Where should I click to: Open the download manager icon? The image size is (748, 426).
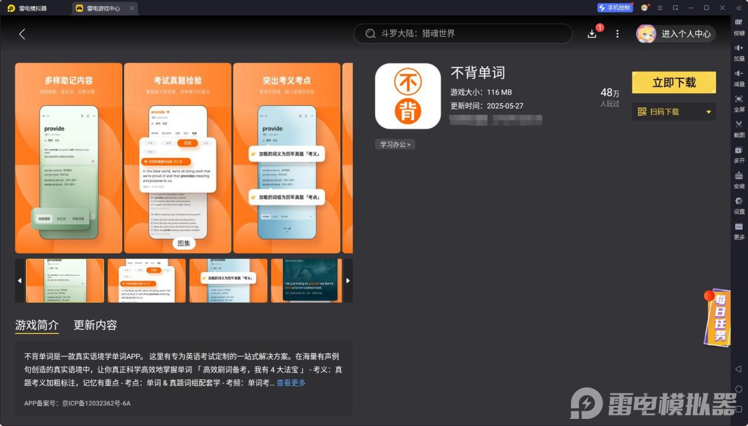592,34
